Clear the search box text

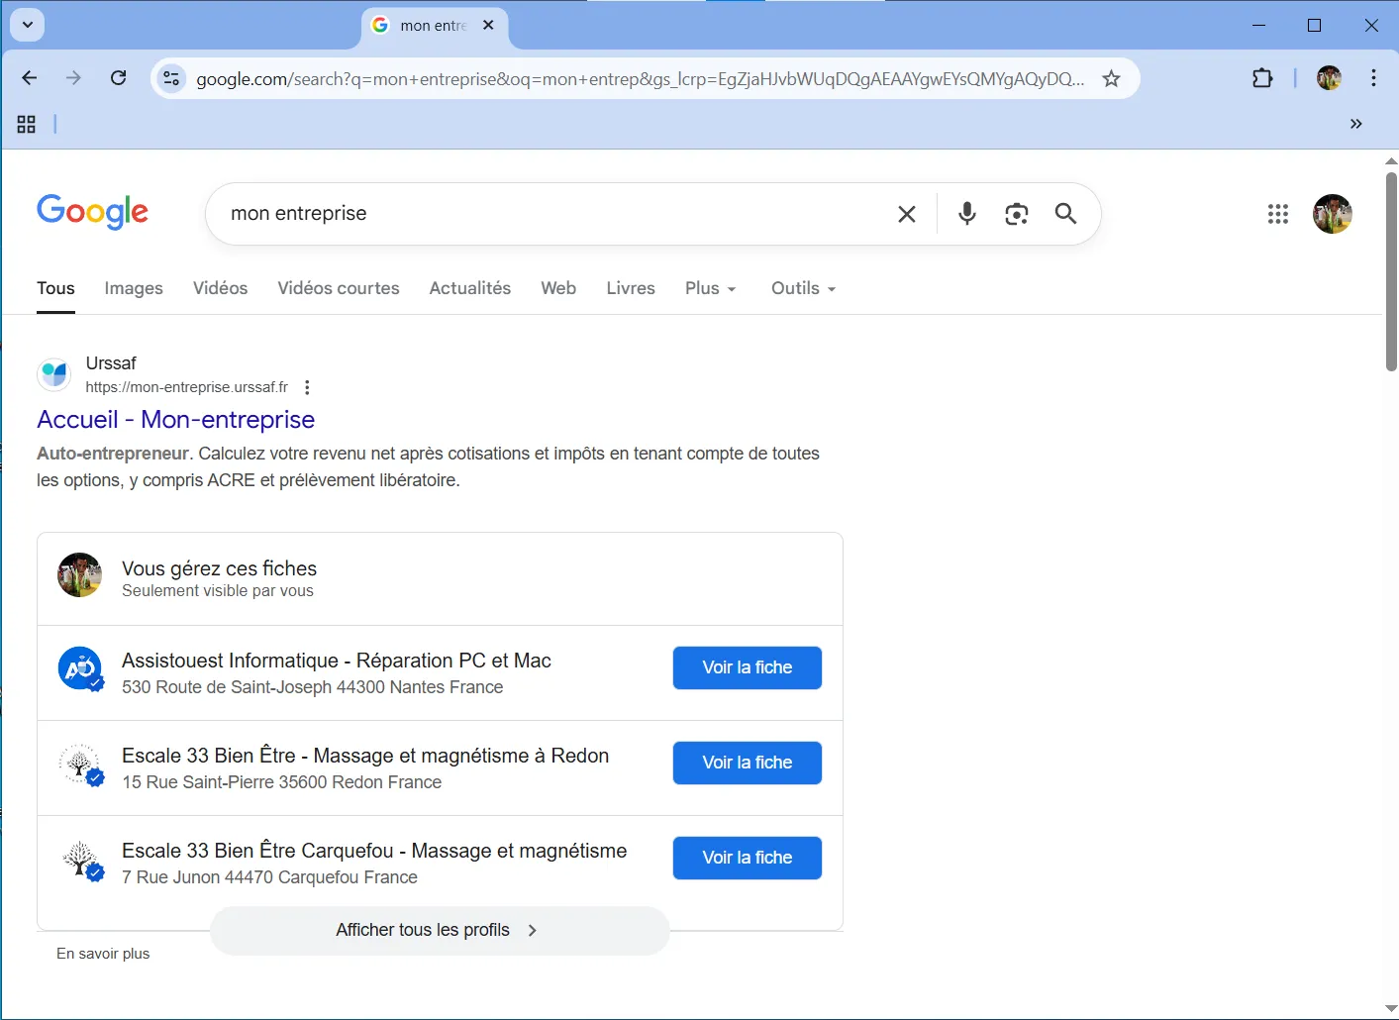[x=906, y=214]
